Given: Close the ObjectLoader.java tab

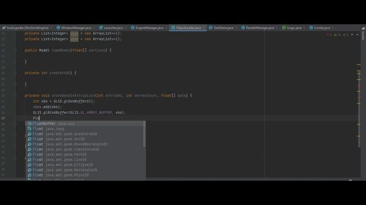Looking at the screenshot, I should click(204, 28).
